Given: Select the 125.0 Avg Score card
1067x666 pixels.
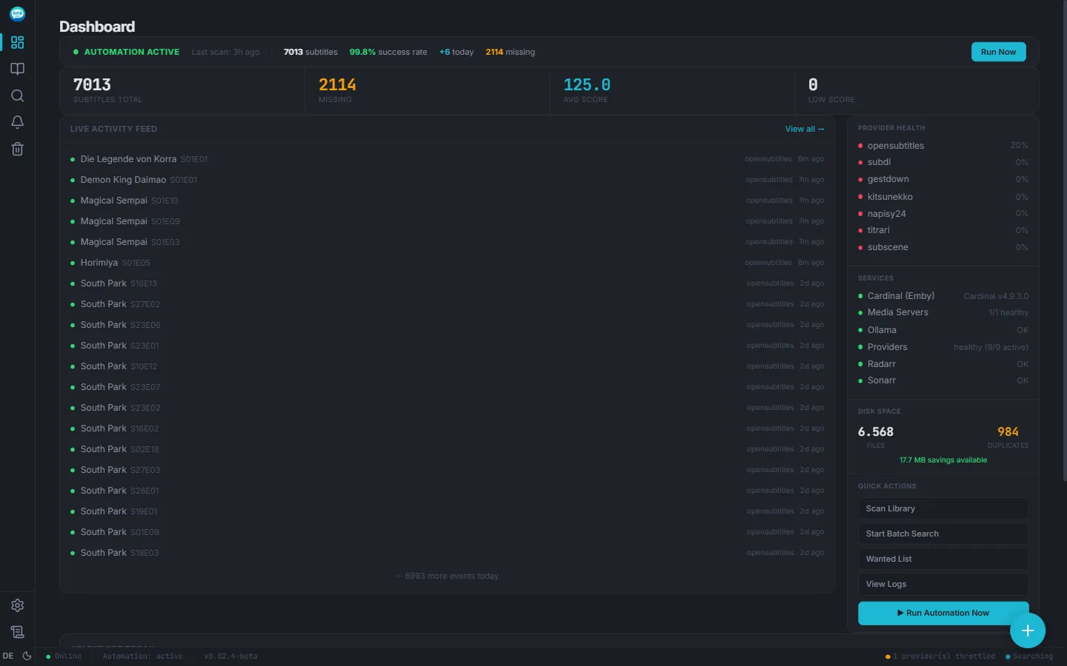Looking at the screenshot, I should (672, 90).
